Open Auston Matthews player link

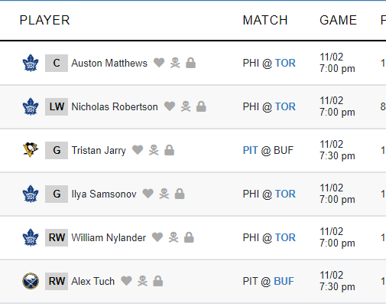(x=109, y=63)
